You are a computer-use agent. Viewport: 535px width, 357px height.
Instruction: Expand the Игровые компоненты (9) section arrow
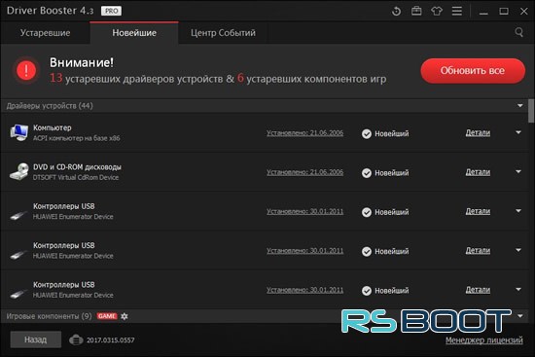click(x=519, y=316)
